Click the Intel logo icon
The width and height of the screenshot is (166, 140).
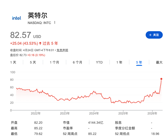click(17, 18)
